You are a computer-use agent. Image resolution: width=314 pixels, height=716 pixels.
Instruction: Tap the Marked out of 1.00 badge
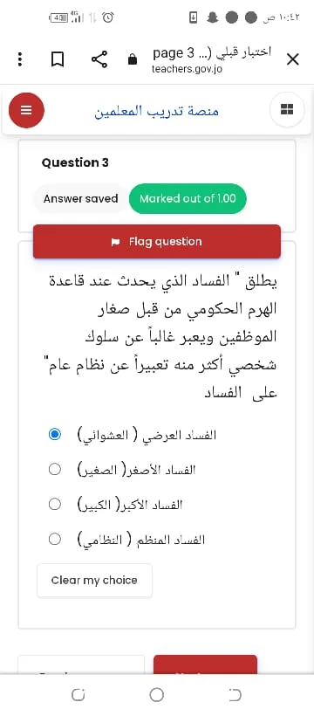[x=188, y=198]
